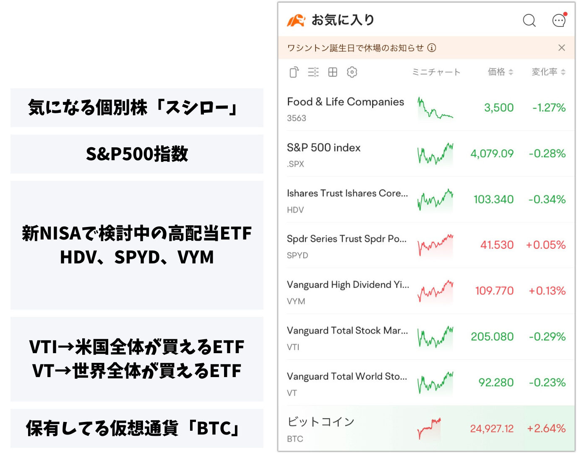Screen dimensions: 584x453
Task: Open the chat messages bubble icon
Action: tap(559, 20)
